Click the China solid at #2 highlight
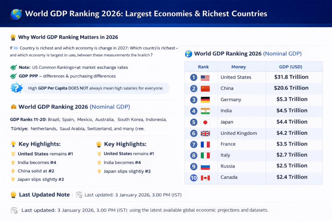The image size is (332, 221). point(36,171)
